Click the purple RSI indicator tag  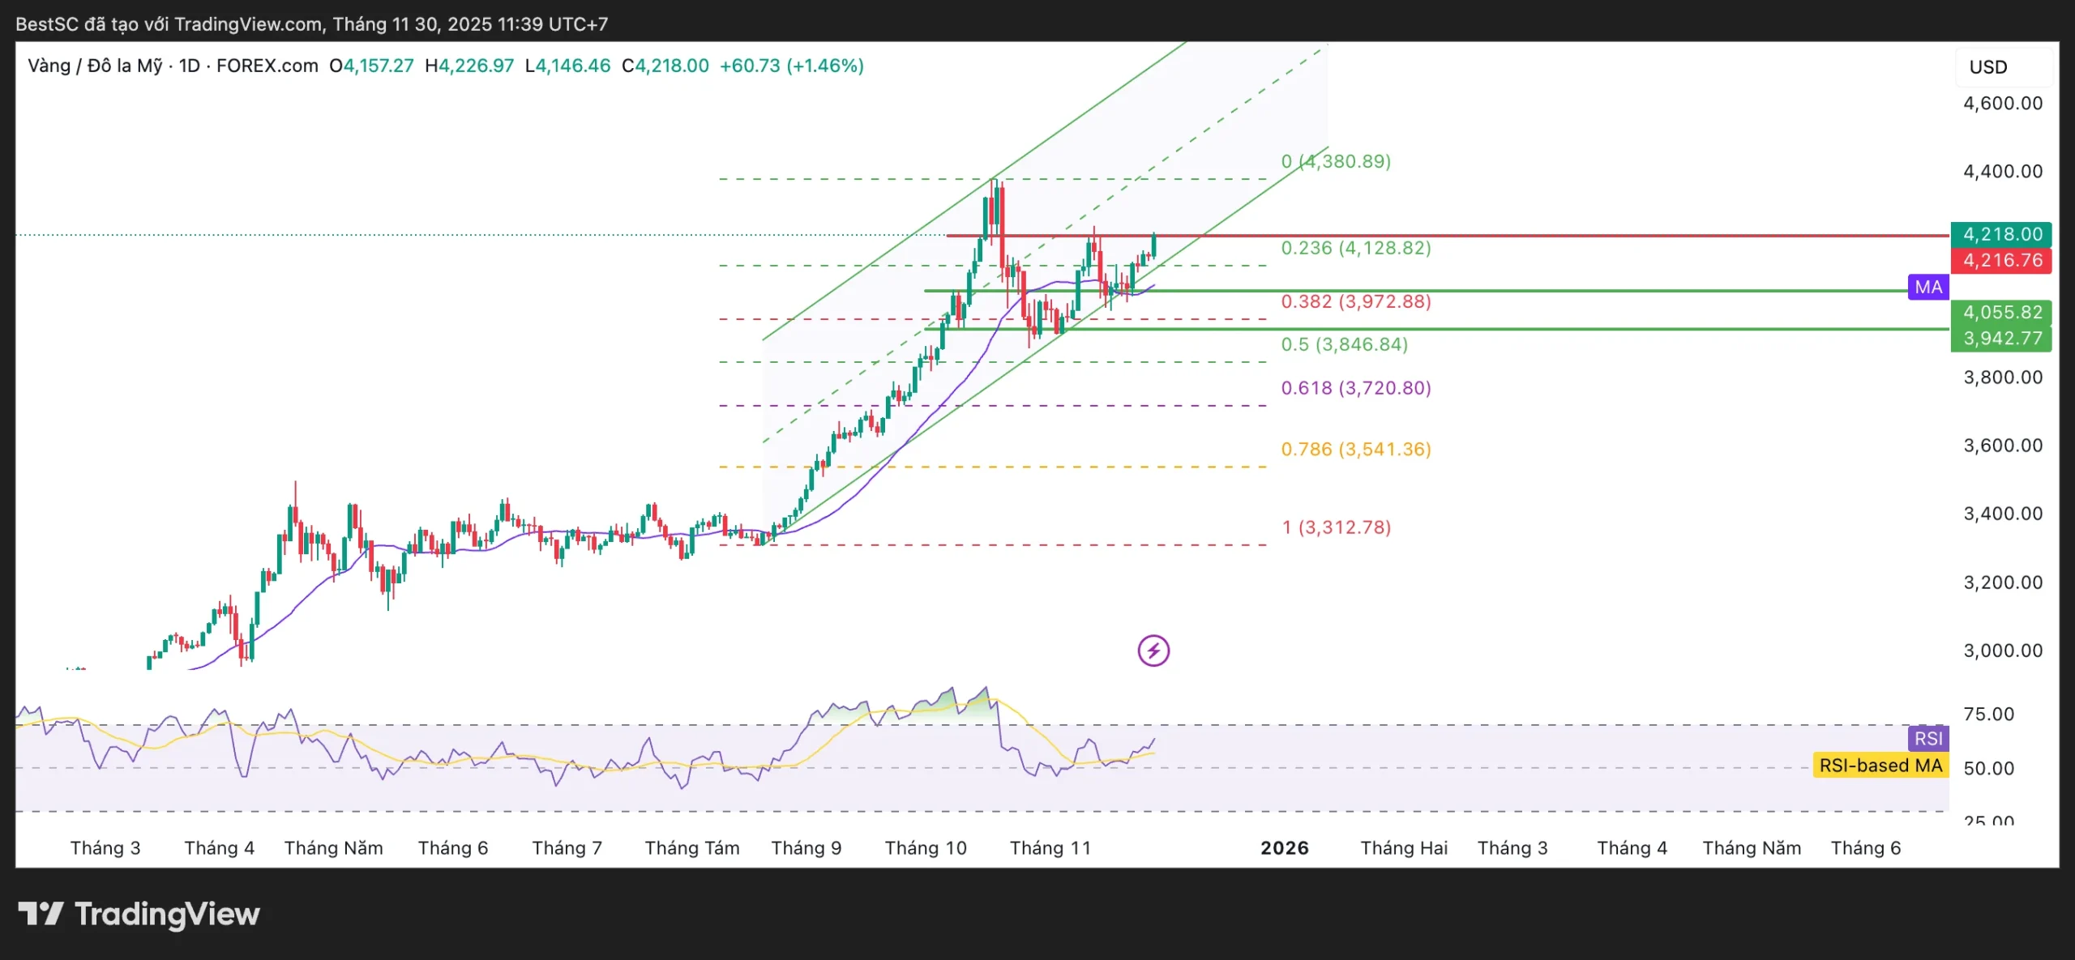(x=1927, y=738)
